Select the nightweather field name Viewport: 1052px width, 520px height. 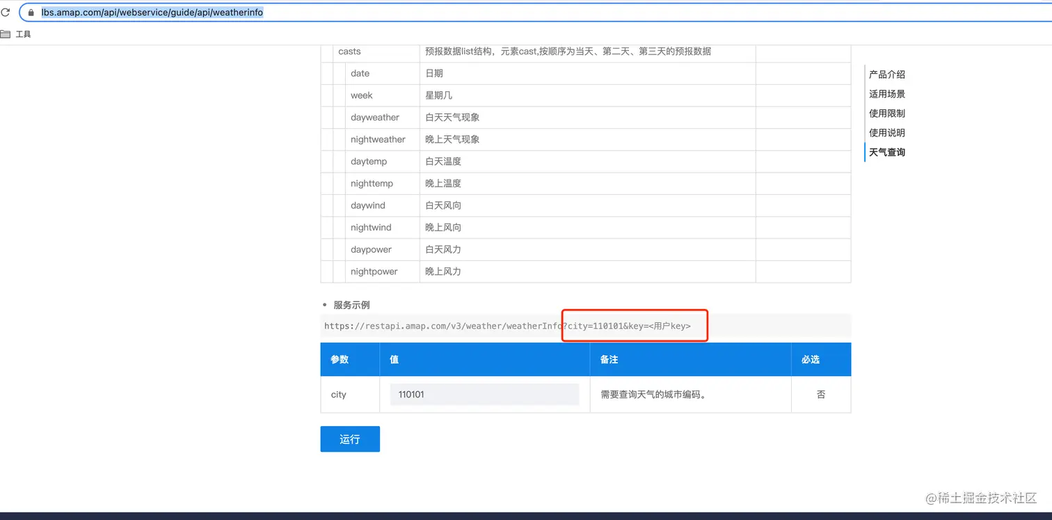pyautogui.click(x=378, y=139)
